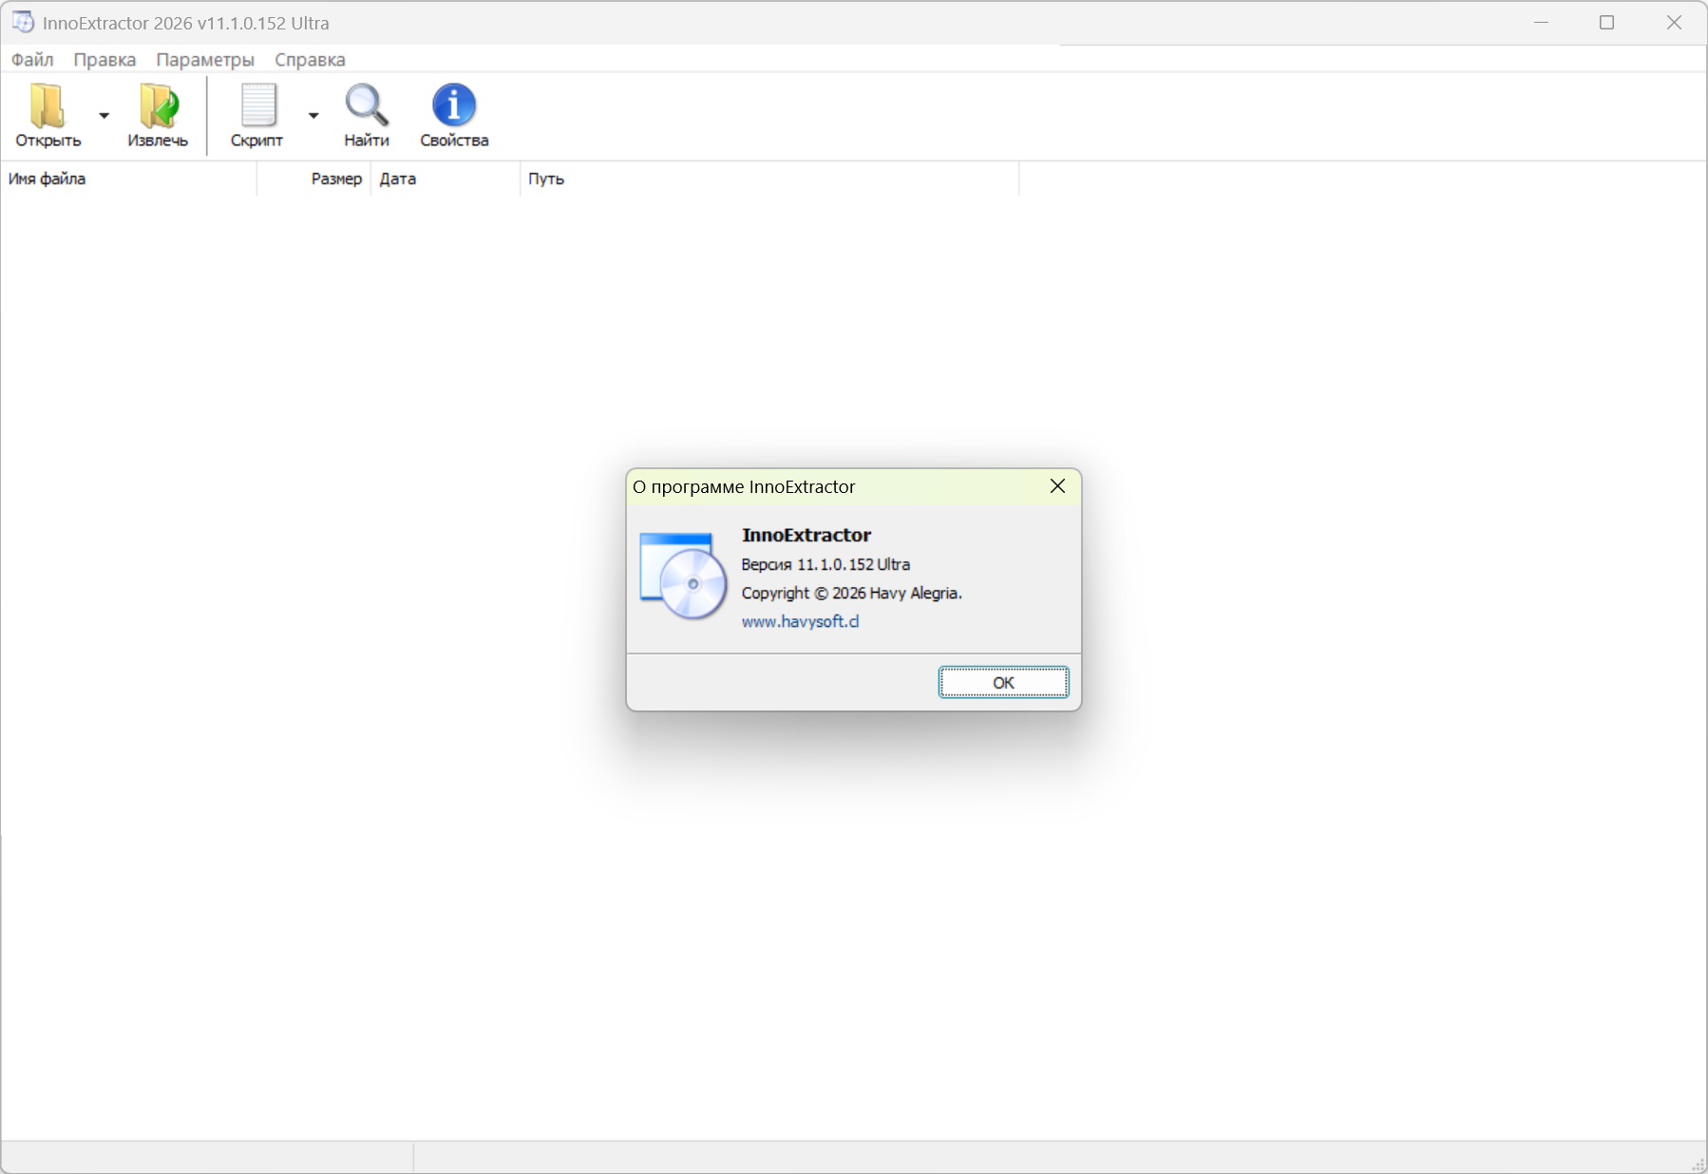Expand the Скрипт dropdown arrow
1708x1174 pixels.
[313, 115]
